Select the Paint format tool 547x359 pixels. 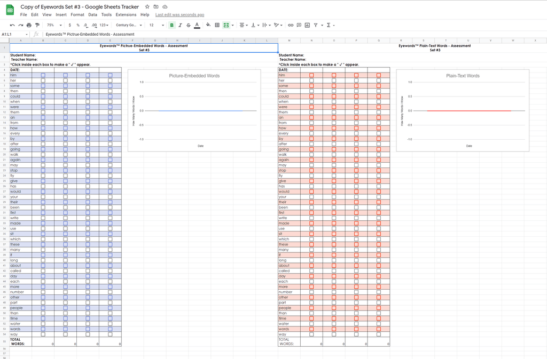tap(37, 25)
